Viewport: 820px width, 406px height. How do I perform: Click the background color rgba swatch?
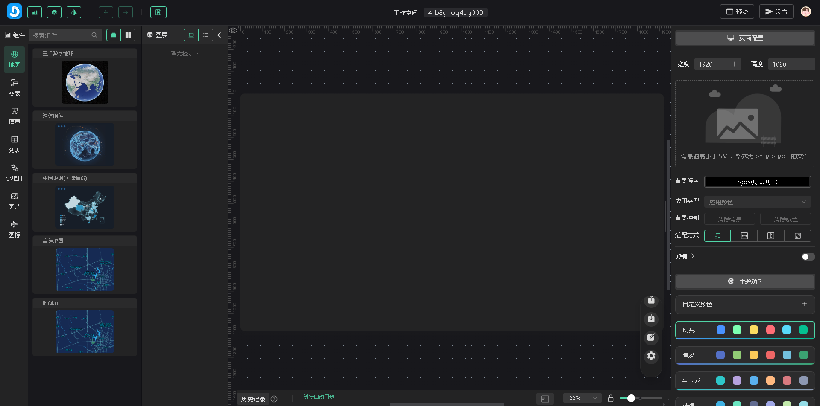(757, 182)
